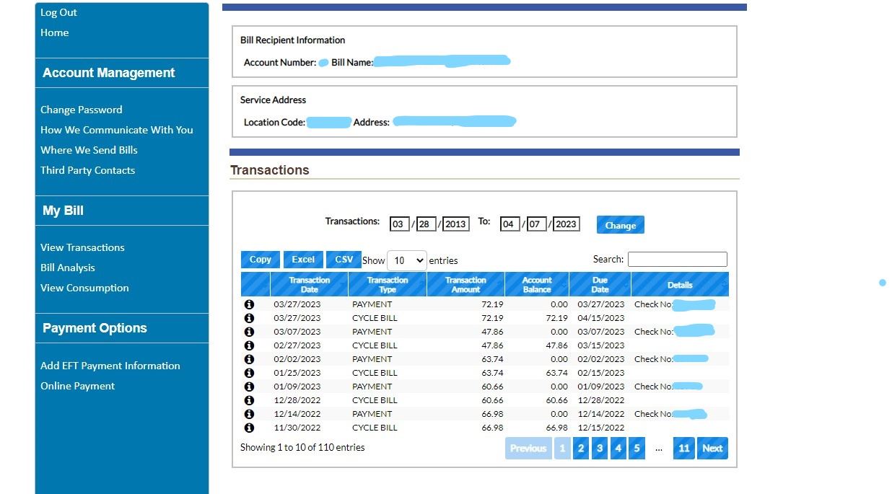Copy the transactions table to clipboard

[x=260, y=259]
